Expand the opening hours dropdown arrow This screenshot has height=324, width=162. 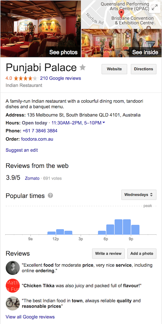pyautogui.click(x=104, y=123)
